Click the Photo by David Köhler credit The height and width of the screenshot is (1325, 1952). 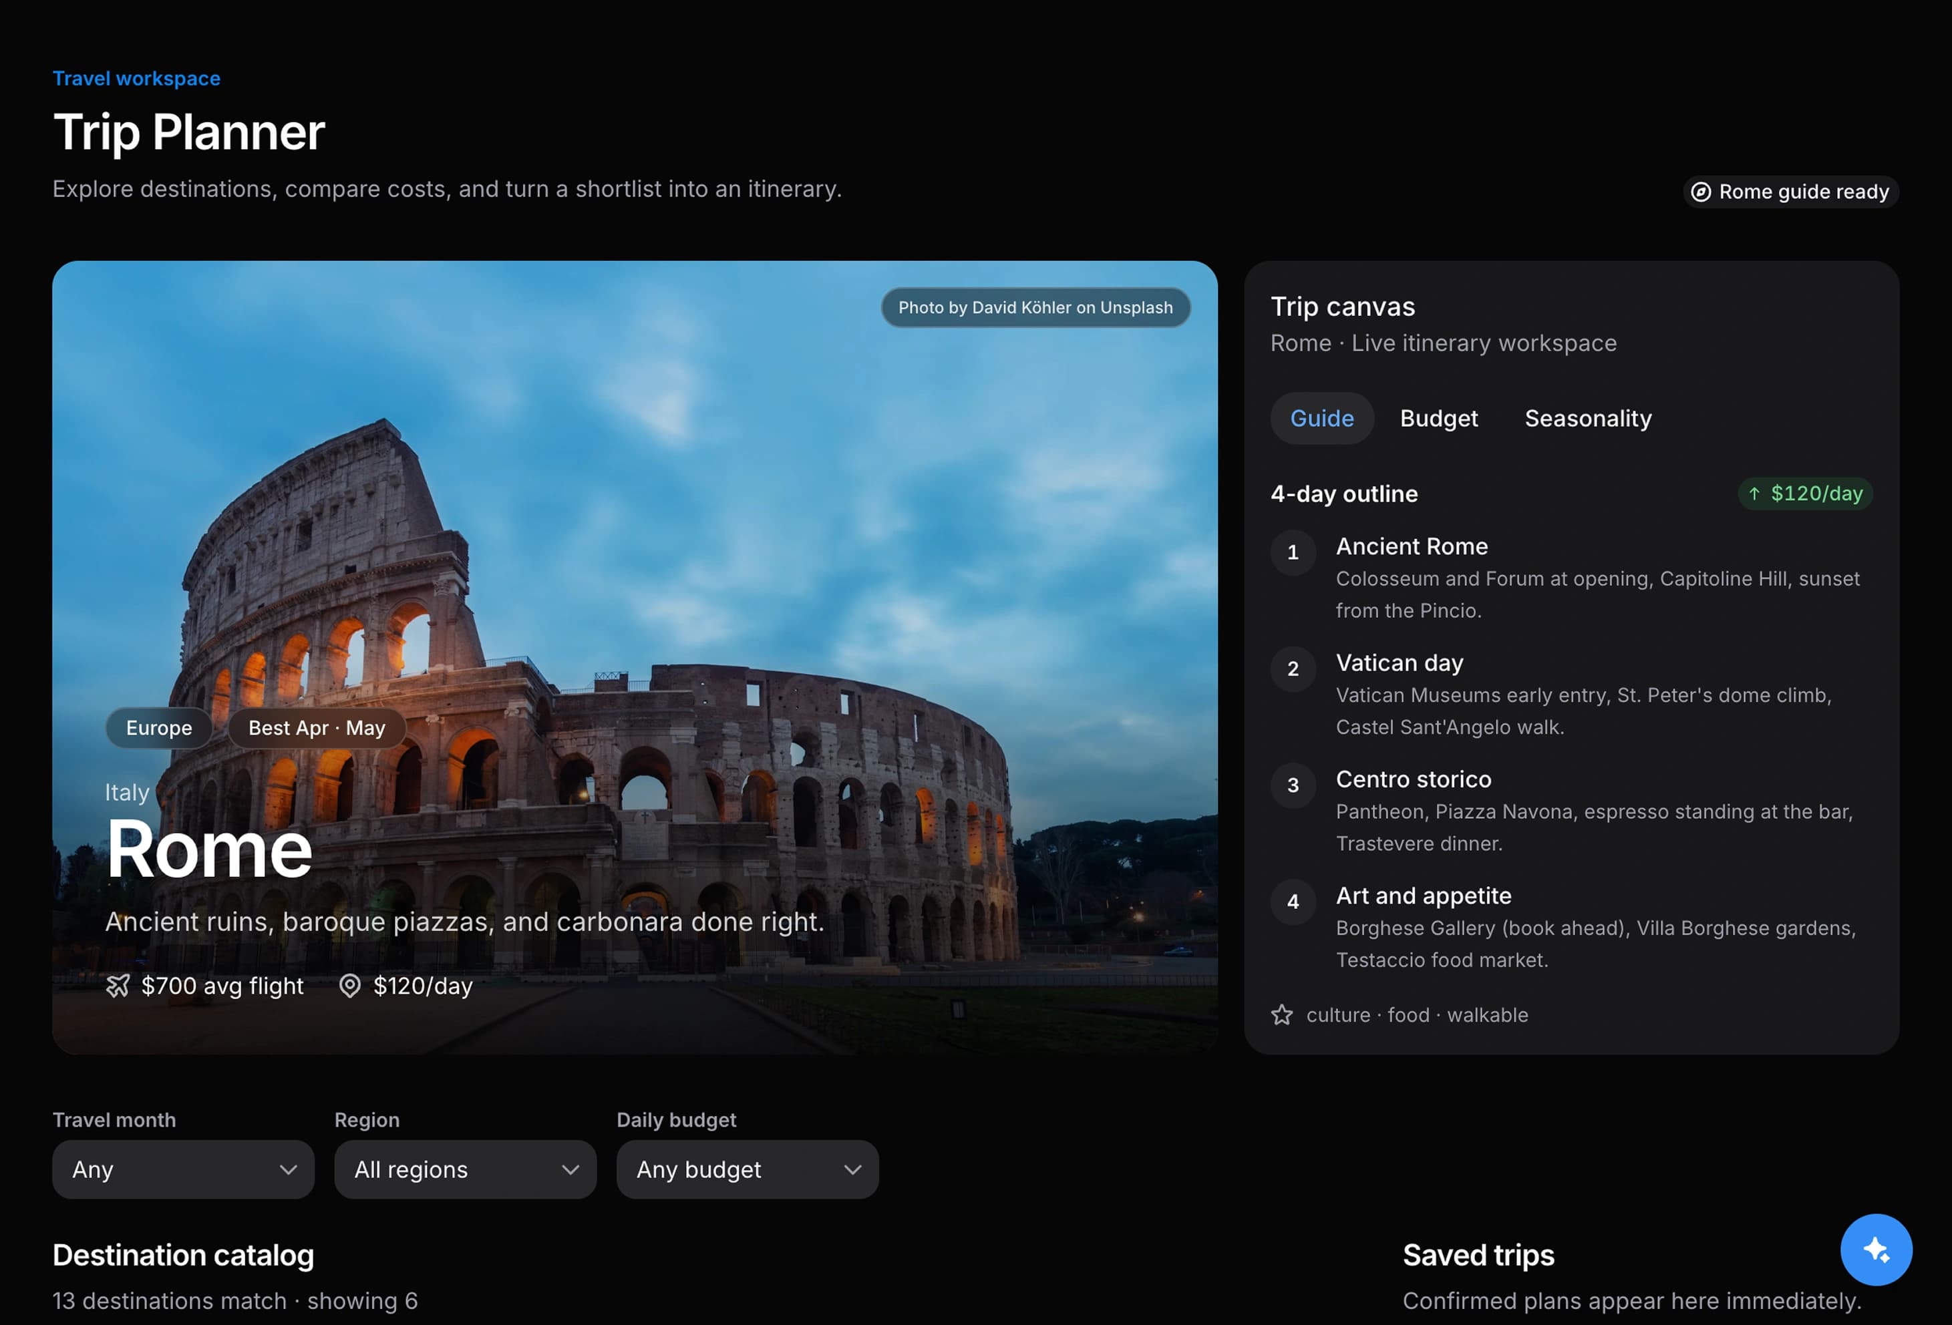click(x=1035, y=307)
